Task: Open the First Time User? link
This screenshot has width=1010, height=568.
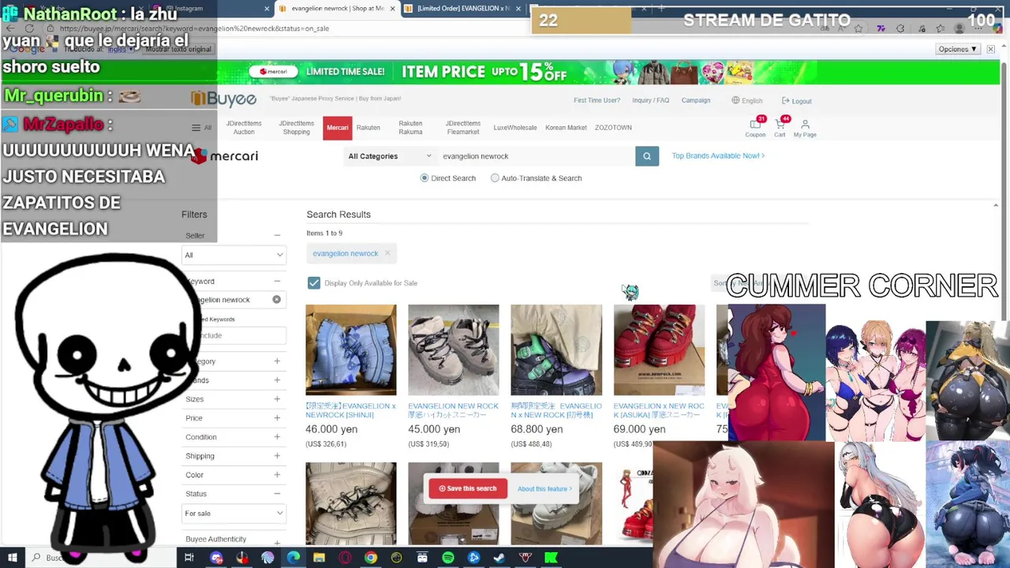Action: 597,101
